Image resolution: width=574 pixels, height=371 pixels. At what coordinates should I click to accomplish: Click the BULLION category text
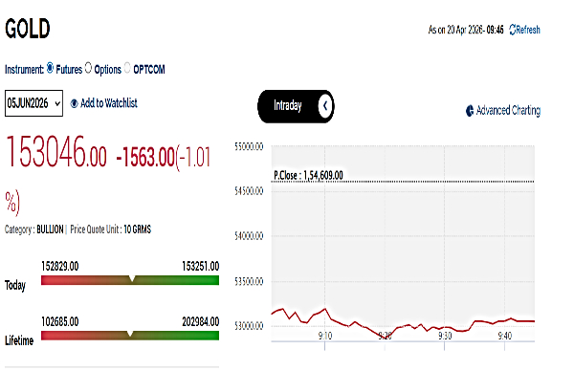point(50,229)
